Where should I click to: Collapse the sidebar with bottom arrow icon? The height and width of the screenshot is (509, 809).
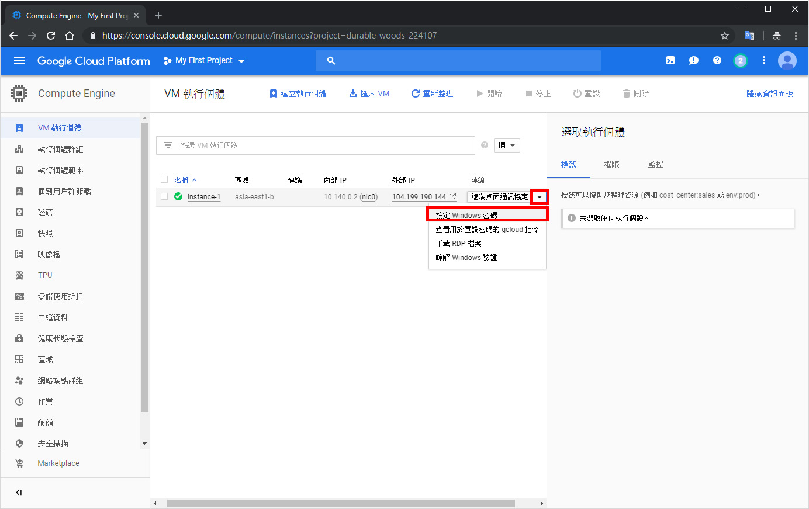tap(19, 493)
